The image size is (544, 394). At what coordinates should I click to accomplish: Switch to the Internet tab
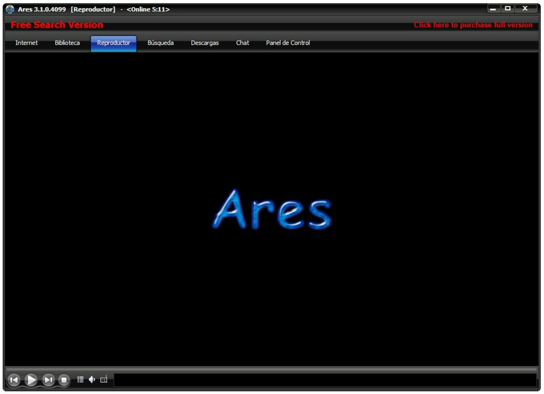click(x=26, y=43)
